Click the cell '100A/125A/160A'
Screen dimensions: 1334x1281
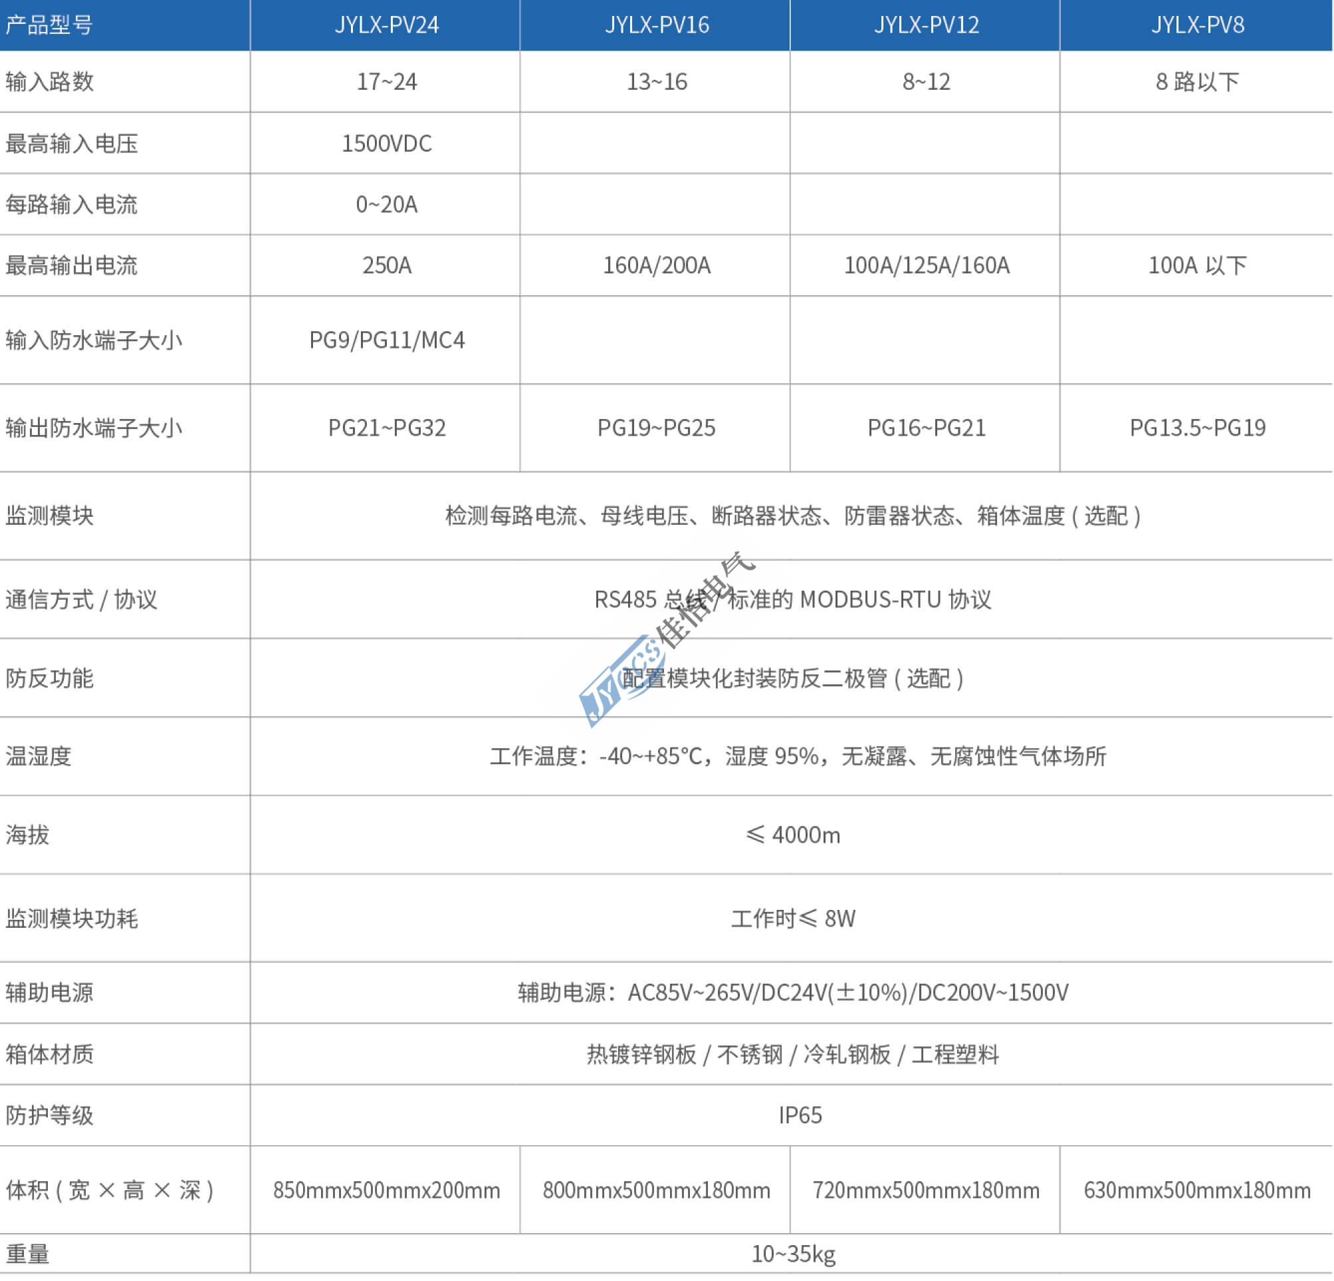927,265
